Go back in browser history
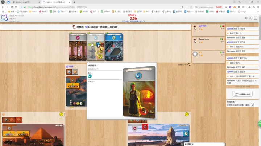The image size is (261, 146). (x=3, y=7)
